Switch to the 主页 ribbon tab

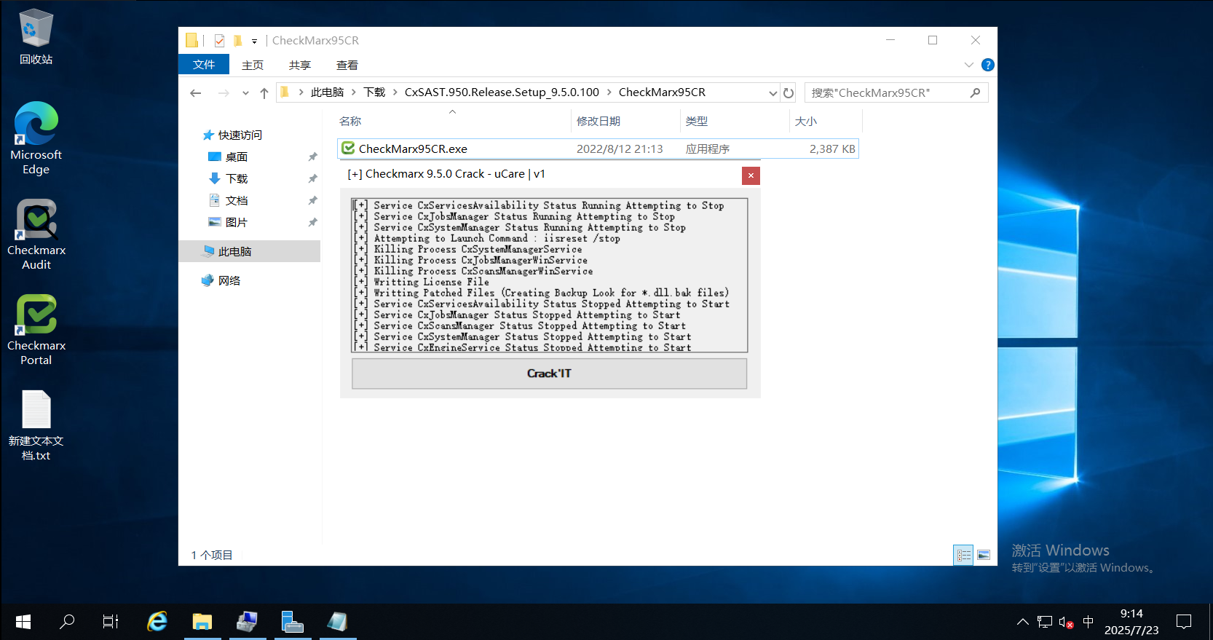pos(253,65)
